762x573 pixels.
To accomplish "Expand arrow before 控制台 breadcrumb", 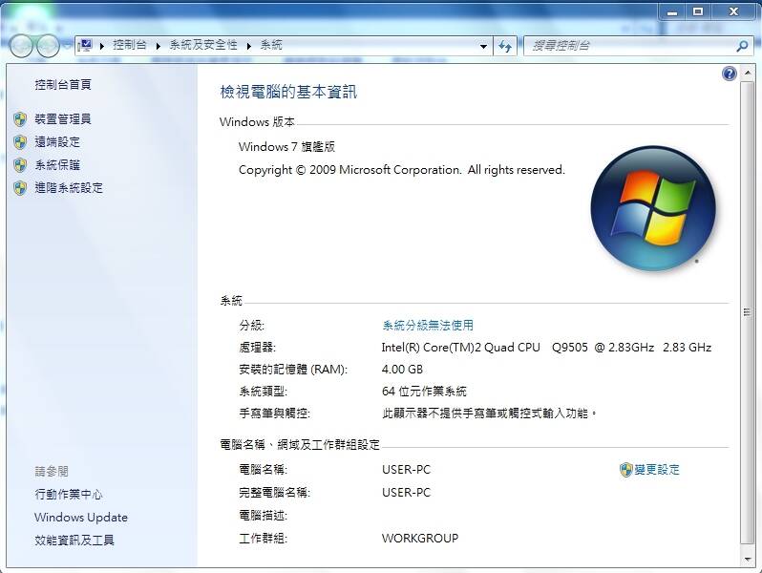I will click(x=102, y=46).
